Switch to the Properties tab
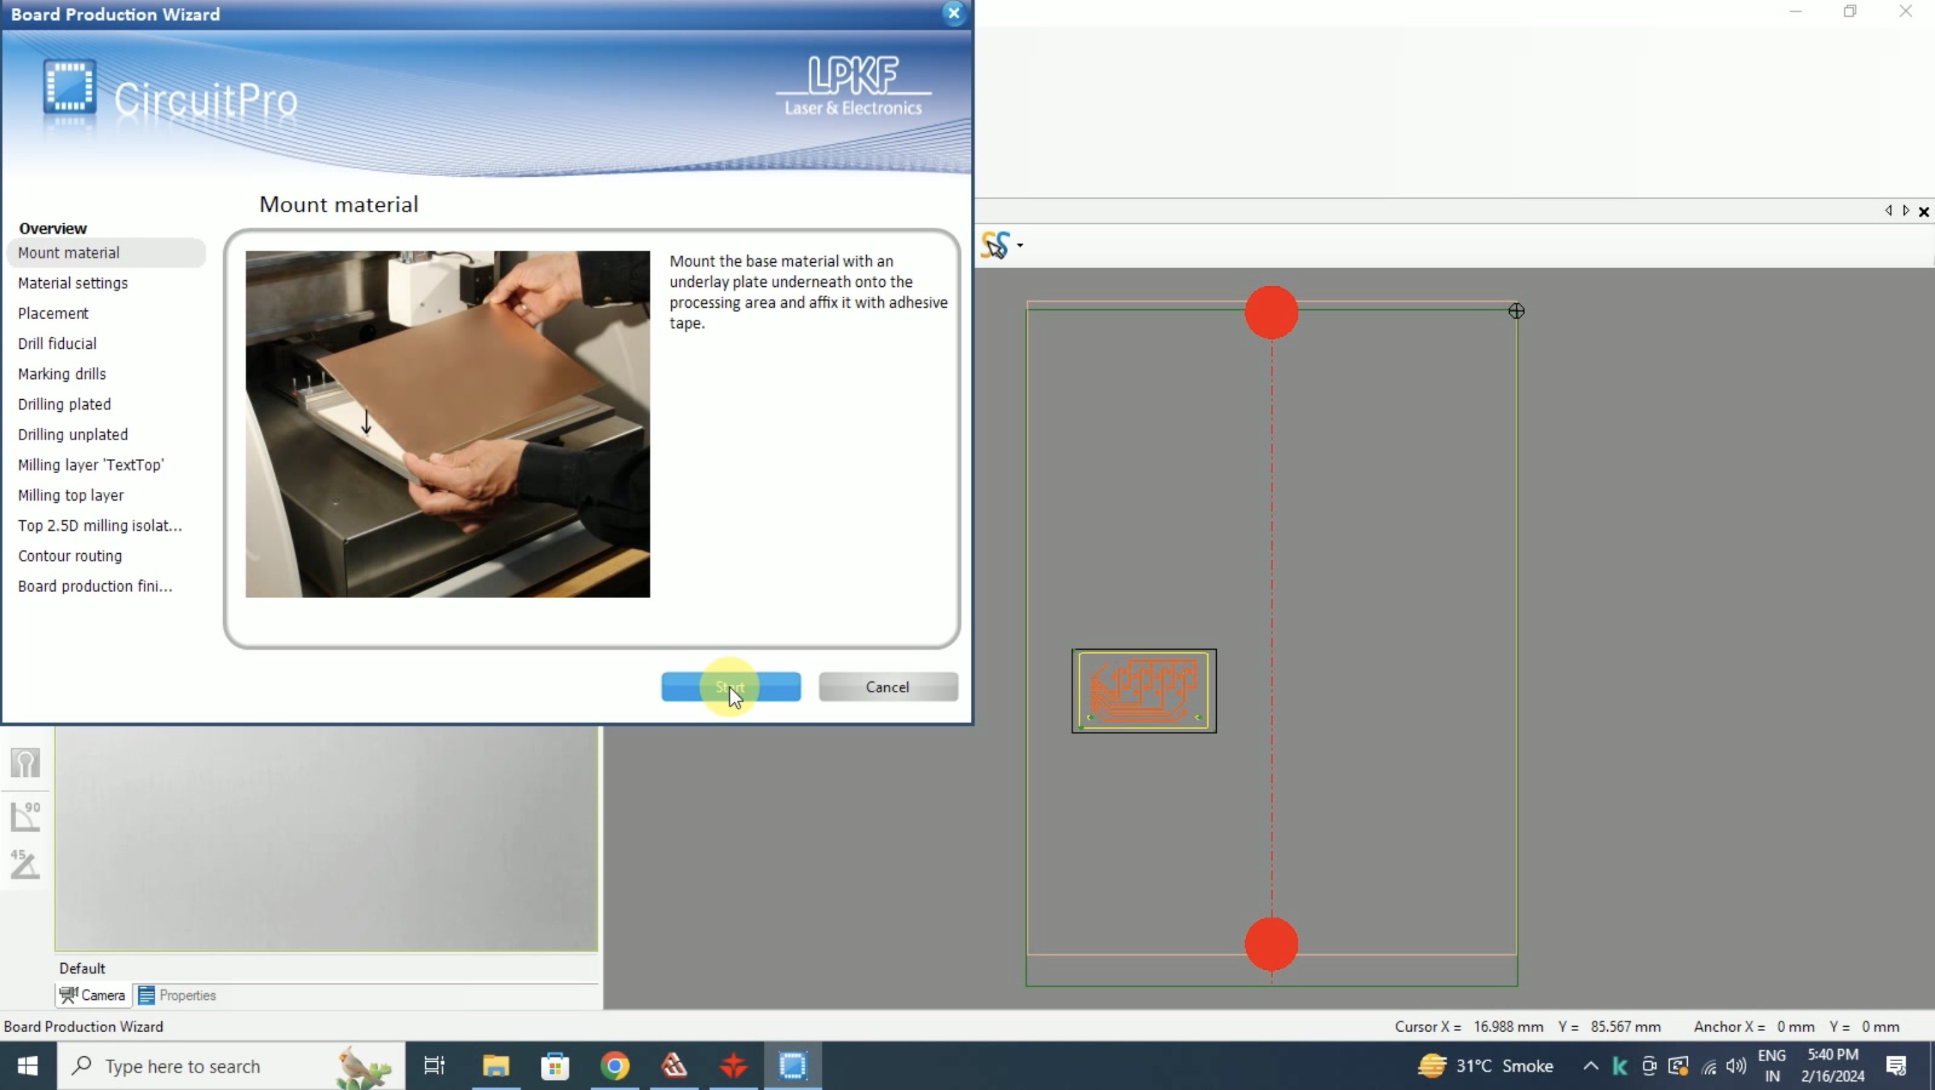 click(x=177, y=995)
